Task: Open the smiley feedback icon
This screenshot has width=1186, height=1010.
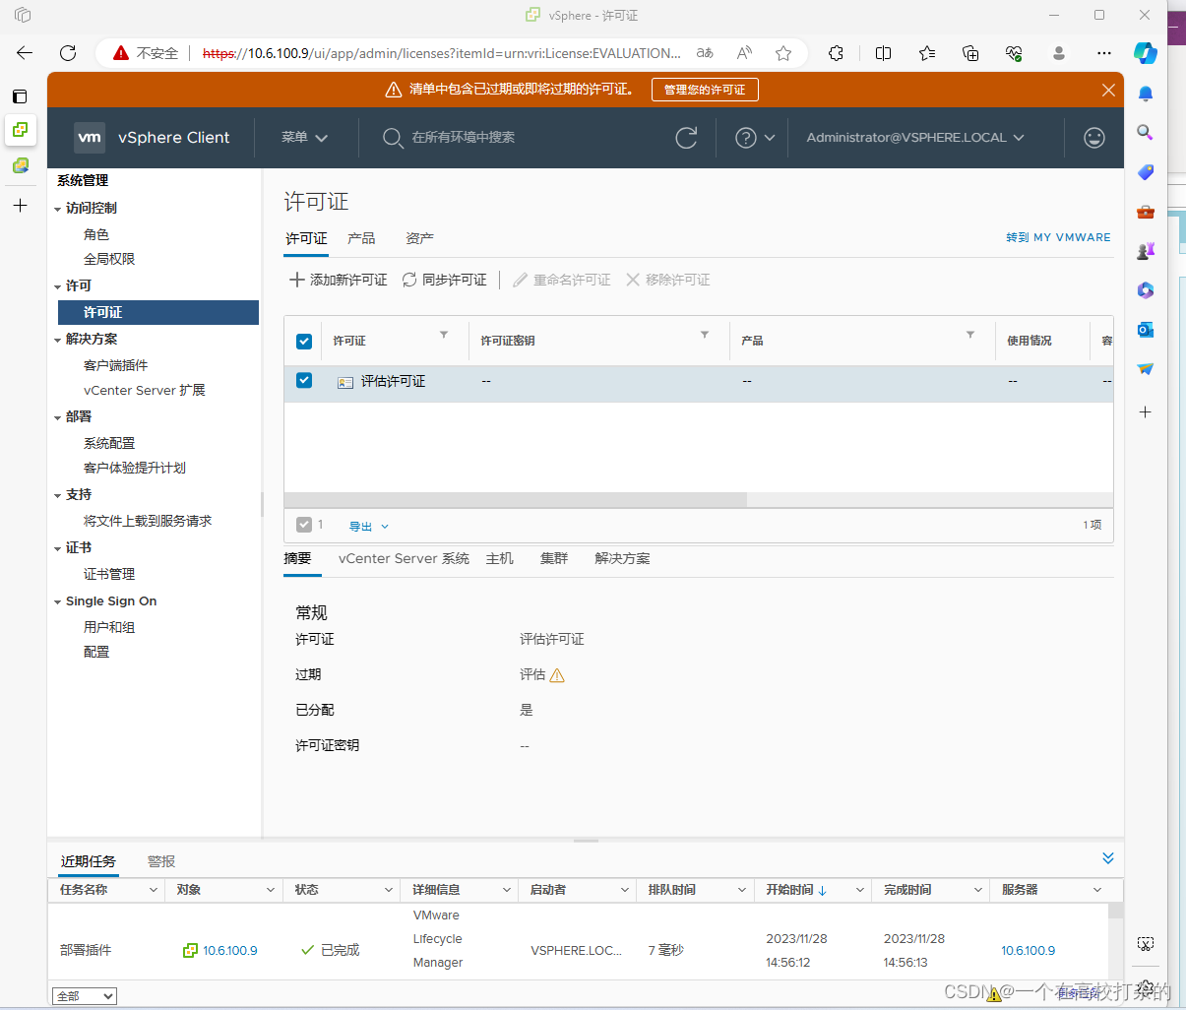Action: click(1093, 138)
